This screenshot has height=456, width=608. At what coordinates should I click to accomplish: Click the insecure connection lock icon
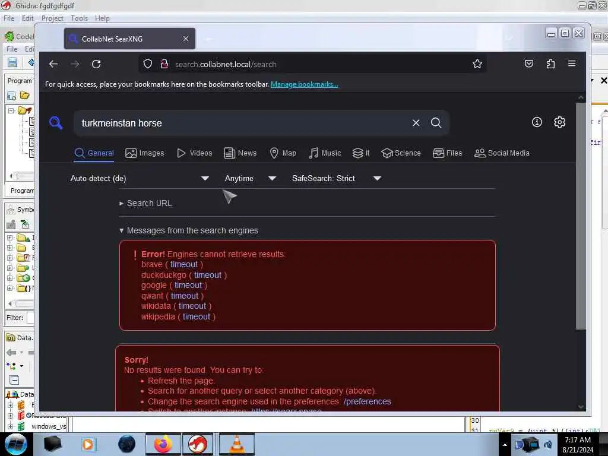(164, 64)
